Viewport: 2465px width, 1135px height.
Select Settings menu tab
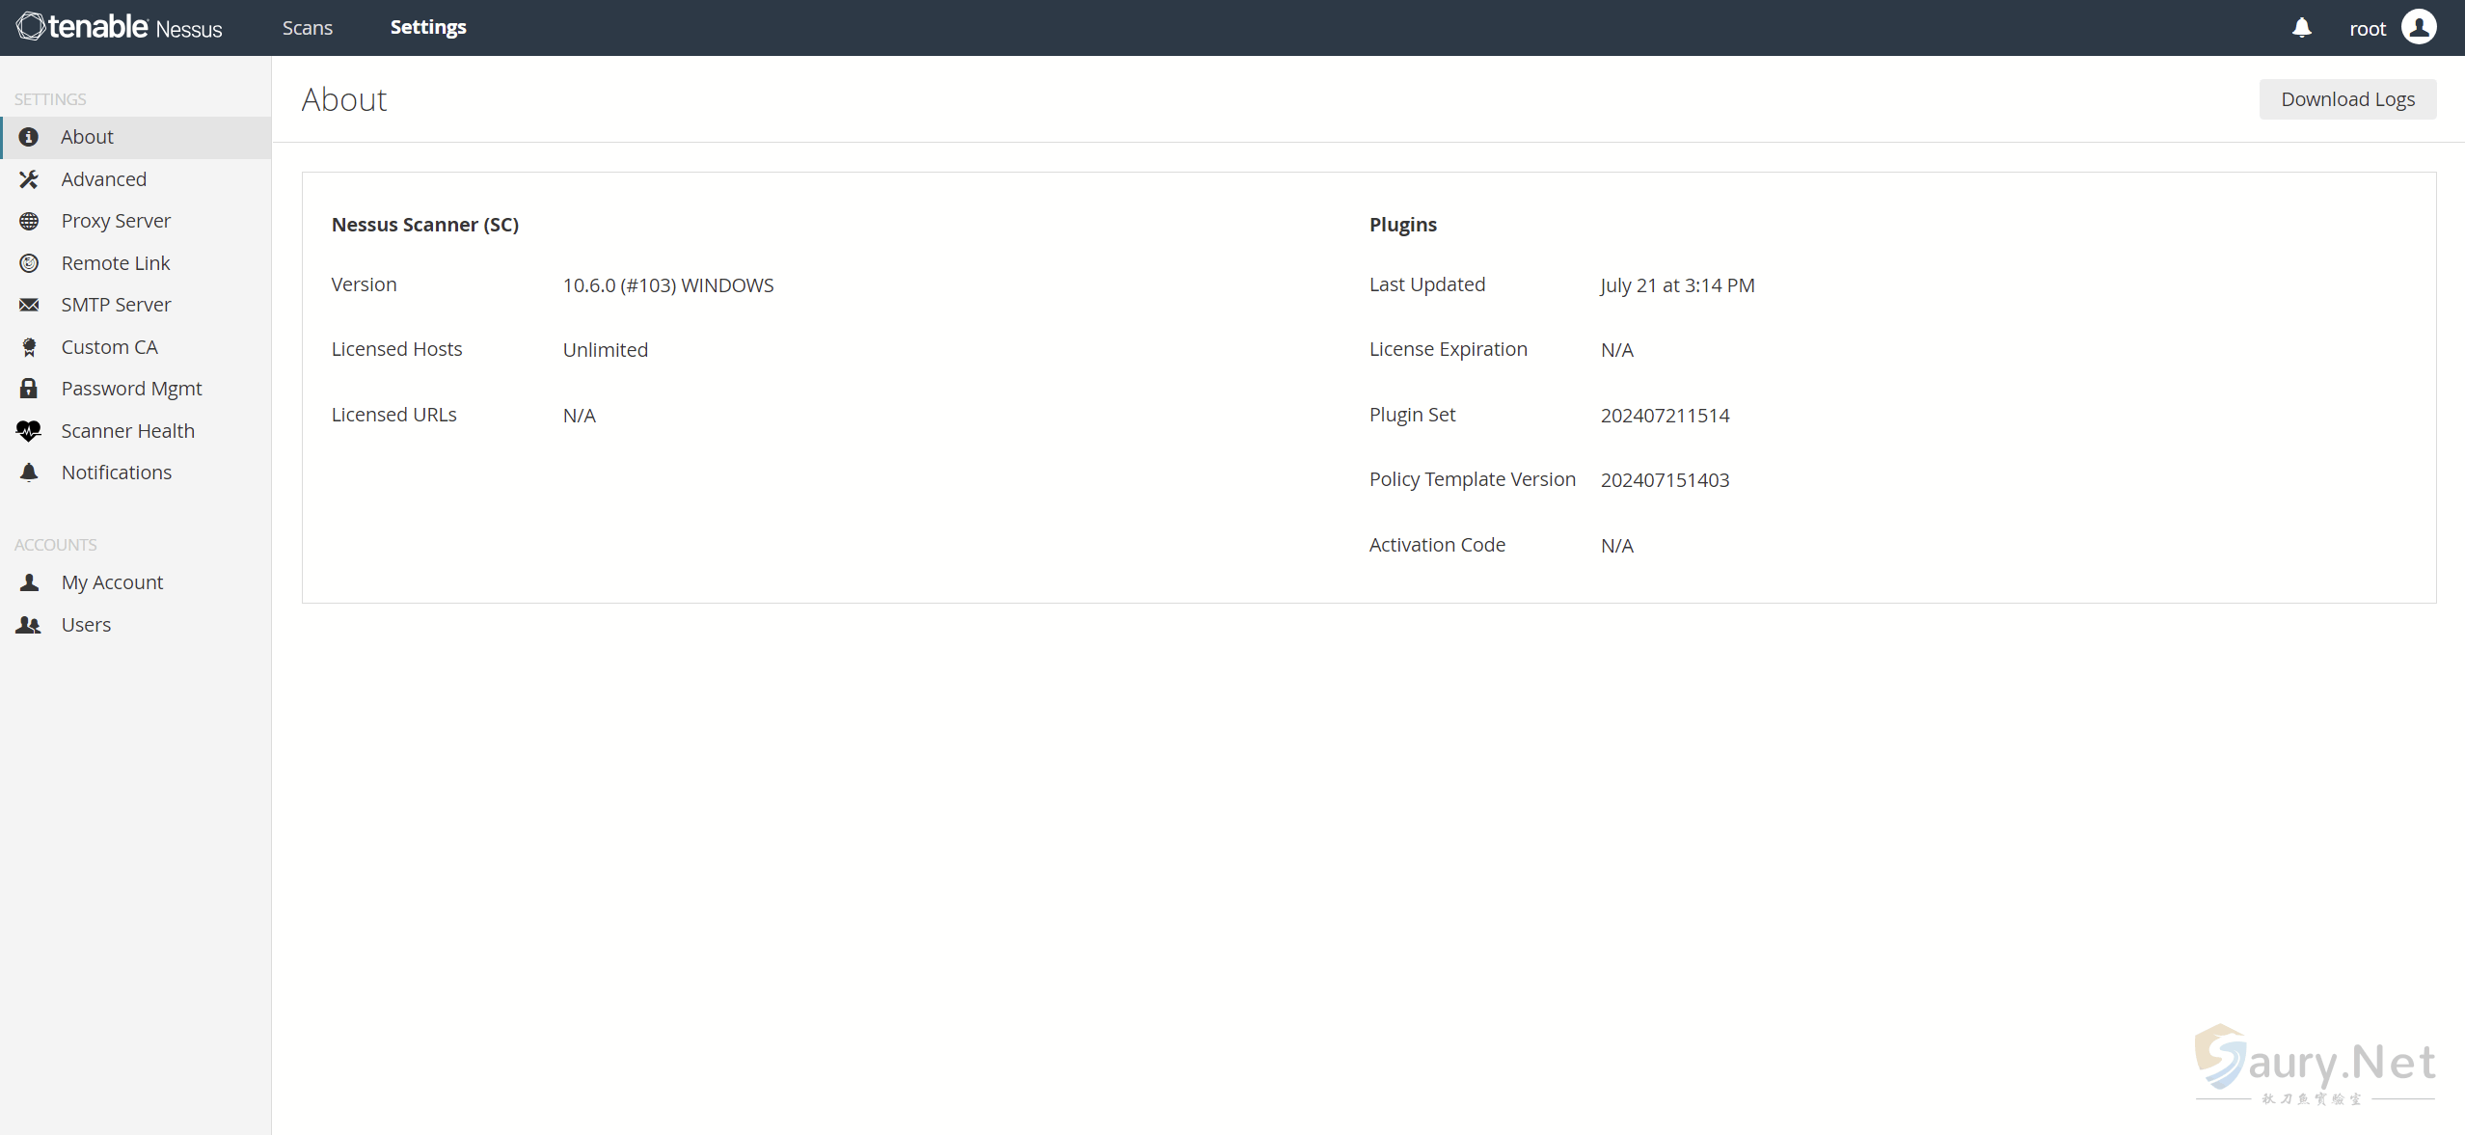[x=427, y=27]
